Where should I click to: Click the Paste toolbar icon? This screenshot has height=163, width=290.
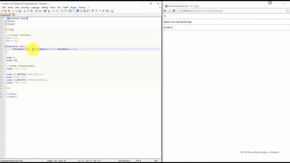coord(32,11)
